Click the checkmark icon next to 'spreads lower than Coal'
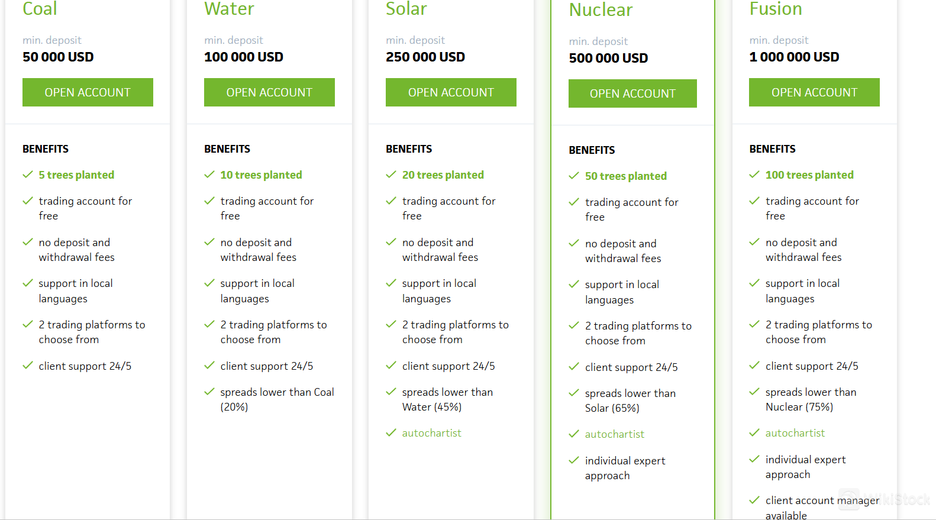Screen dimensions: 936x520 209,392
